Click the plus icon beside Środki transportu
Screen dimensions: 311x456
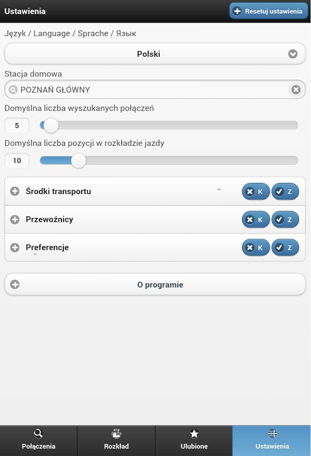tap(15, 191)
